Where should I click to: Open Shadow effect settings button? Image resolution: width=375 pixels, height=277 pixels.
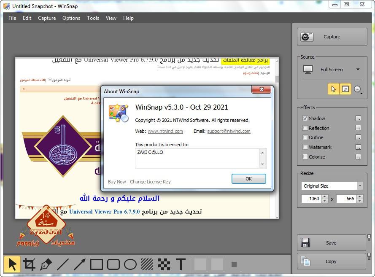pos(358,118)
